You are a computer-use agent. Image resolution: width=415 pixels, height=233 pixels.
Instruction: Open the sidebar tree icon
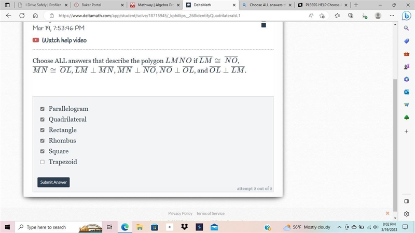coord(406,118)
